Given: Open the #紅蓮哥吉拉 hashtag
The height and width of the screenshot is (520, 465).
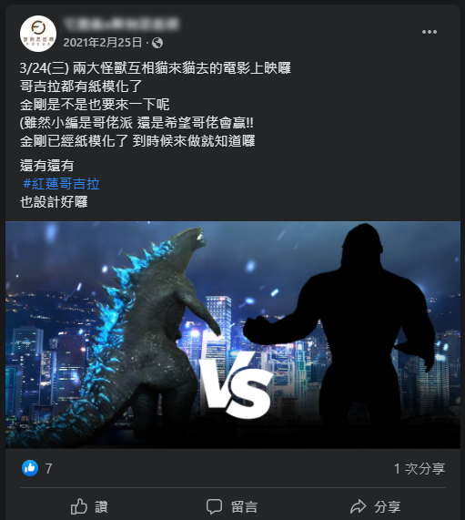Looking at the screenshot, I should (x=61, y=183).
